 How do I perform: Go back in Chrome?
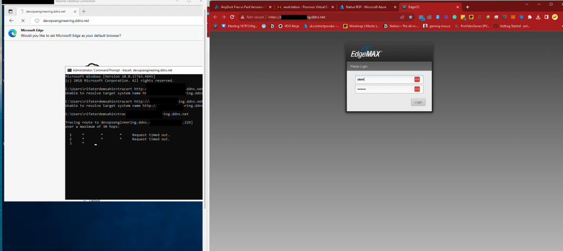point(215,17)
